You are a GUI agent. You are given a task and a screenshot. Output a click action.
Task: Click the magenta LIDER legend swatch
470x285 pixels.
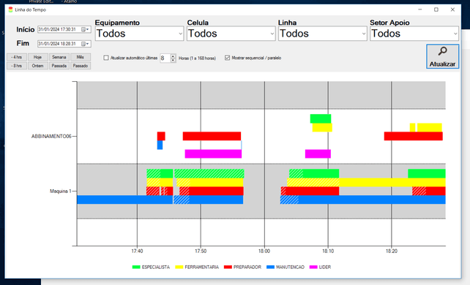coord(313,267)
